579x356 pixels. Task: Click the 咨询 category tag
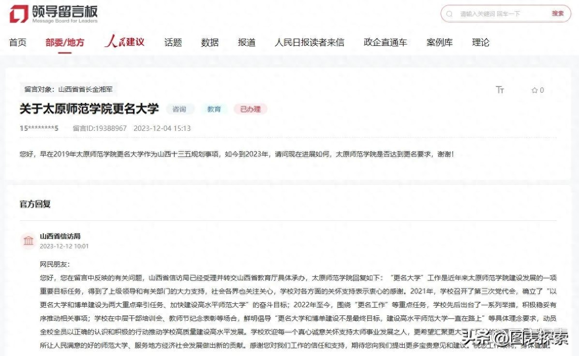pos(179,109)
